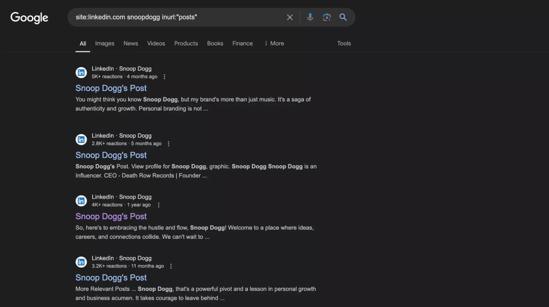This screenshot has height=307, width=549.
Task: Click the '2.8K+ reactions · 5 months ago' text
Action: (127, 144)
